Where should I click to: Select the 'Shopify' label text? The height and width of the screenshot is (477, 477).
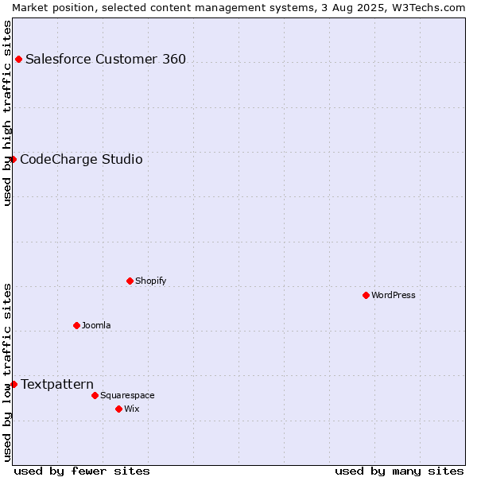coord(151,281)
